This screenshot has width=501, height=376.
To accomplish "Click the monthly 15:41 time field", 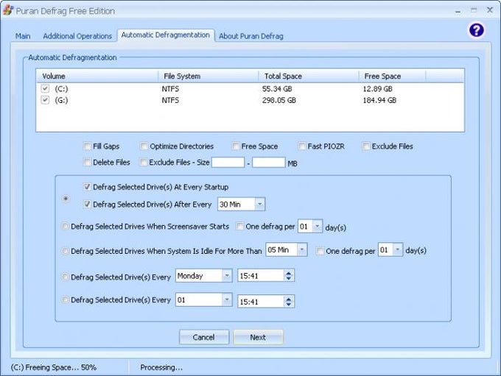I will pos(261,302).
